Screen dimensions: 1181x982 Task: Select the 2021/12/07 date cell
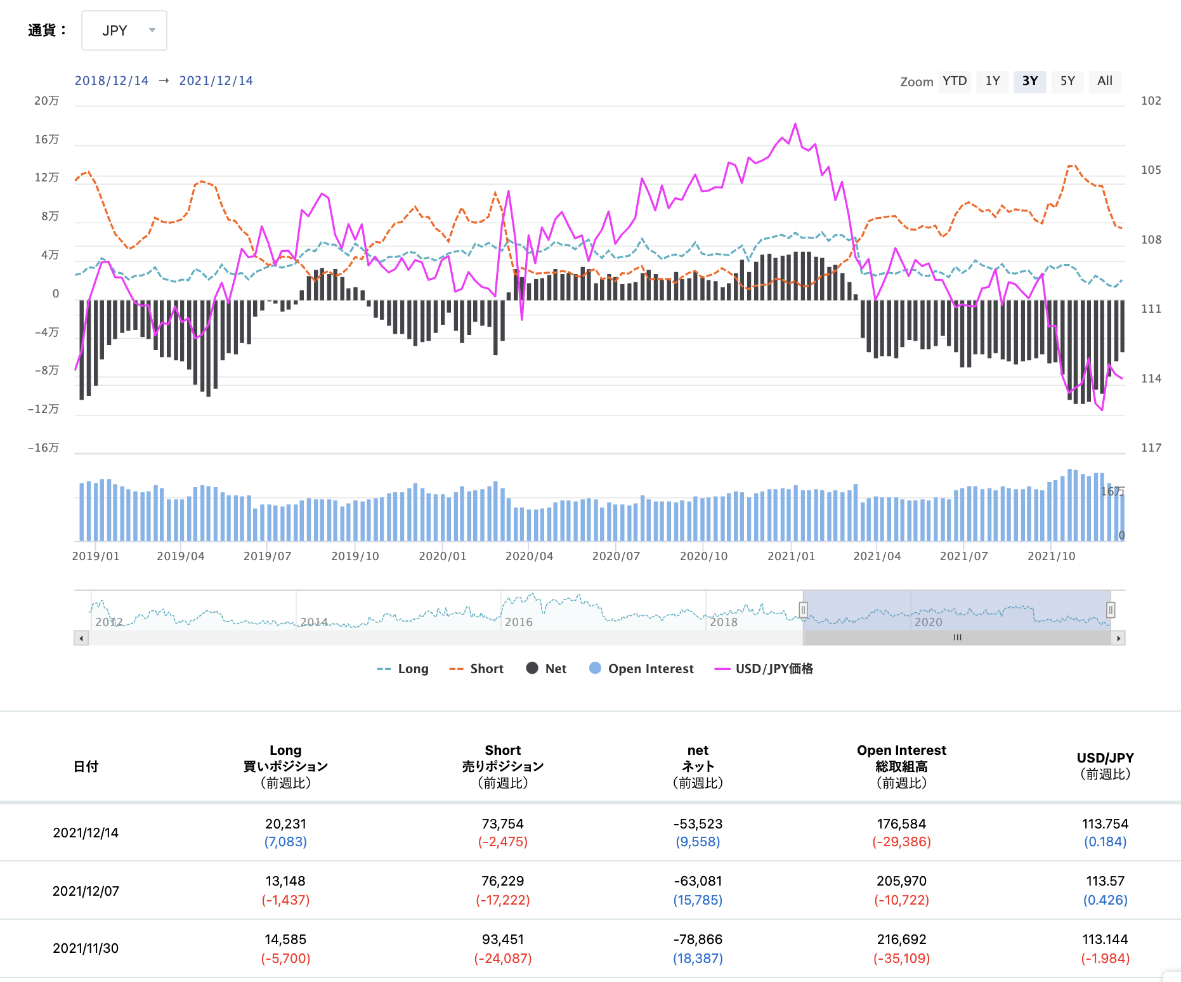[x=86, y=891]
